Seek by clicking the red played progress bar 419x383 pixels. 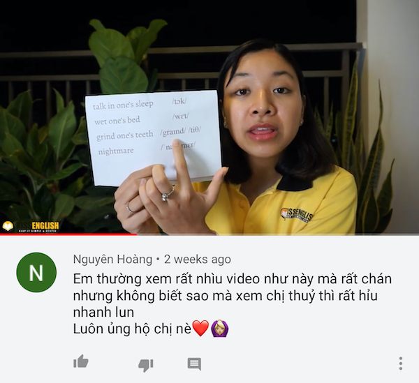(68, 234)
